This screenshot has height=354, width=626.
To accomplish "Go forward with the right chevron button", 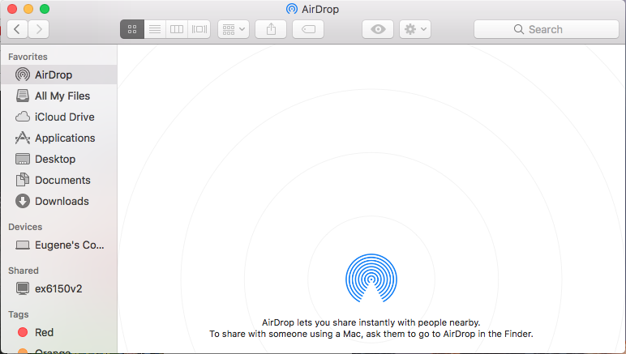I will tap(39, 29).
